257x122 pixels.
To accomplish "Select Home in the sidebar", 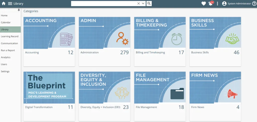I will click(x=10, y=15).
